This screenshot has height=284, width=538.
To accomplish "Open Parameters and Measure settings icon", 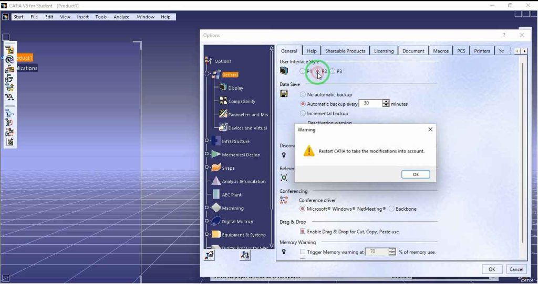I will pos(223,114).
